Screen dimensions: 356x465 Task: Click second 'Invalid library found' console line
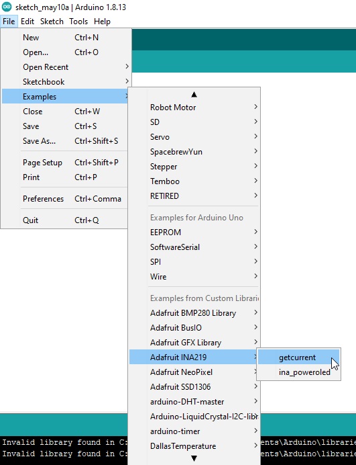[x=64, y=454]
